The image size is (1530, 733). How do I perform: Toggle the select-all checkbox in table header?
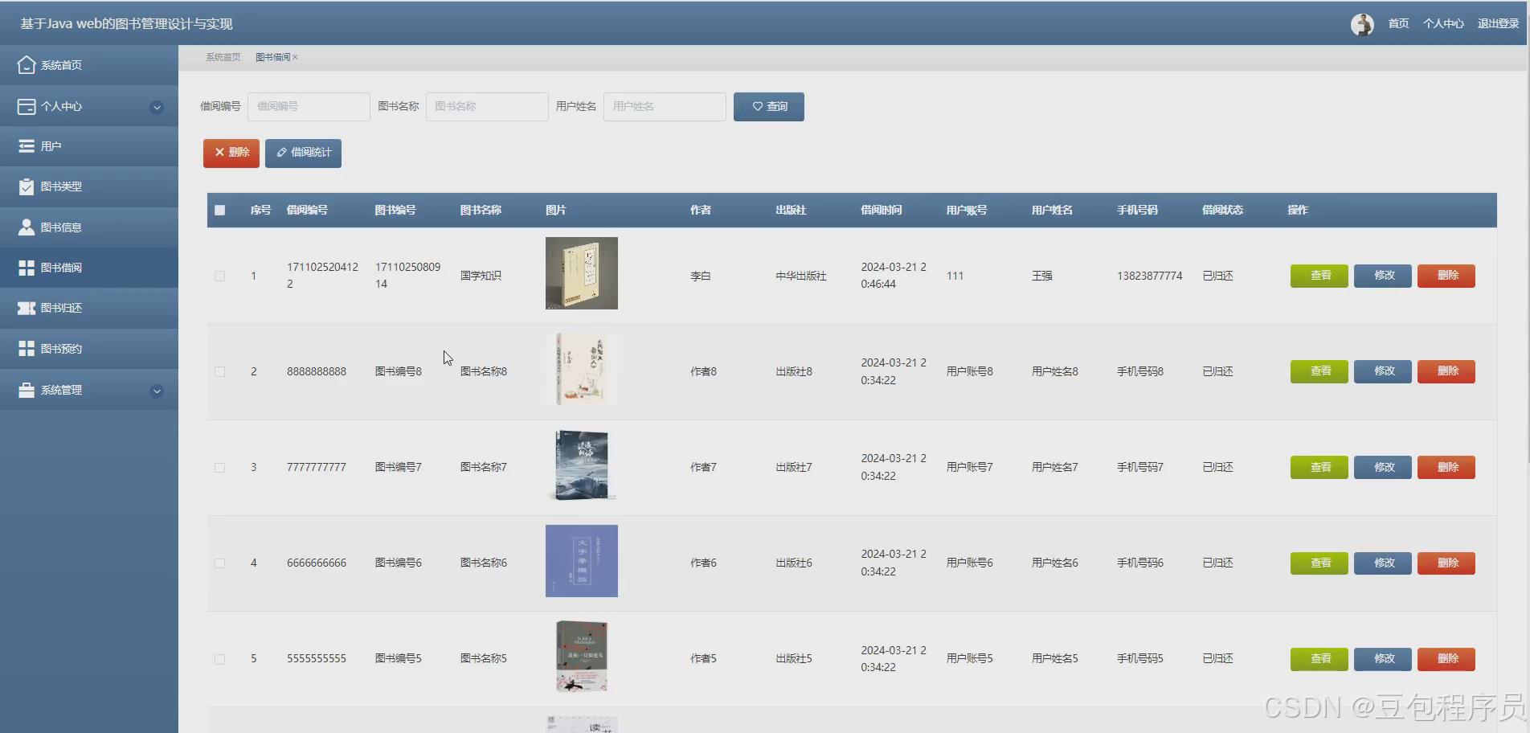coord(220,211)
